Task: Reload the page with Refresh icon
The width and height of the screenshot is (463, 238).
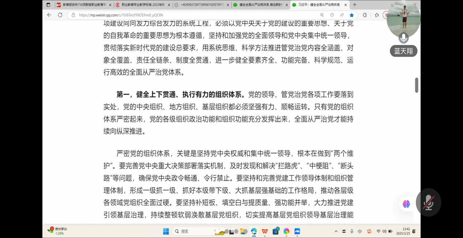Action: coord(60,15)
